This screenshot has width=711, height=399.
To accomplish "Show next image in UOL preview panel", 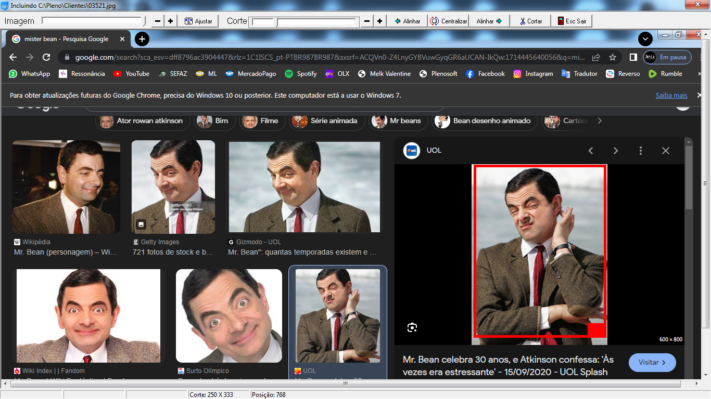I will click(x=616, y=151).
